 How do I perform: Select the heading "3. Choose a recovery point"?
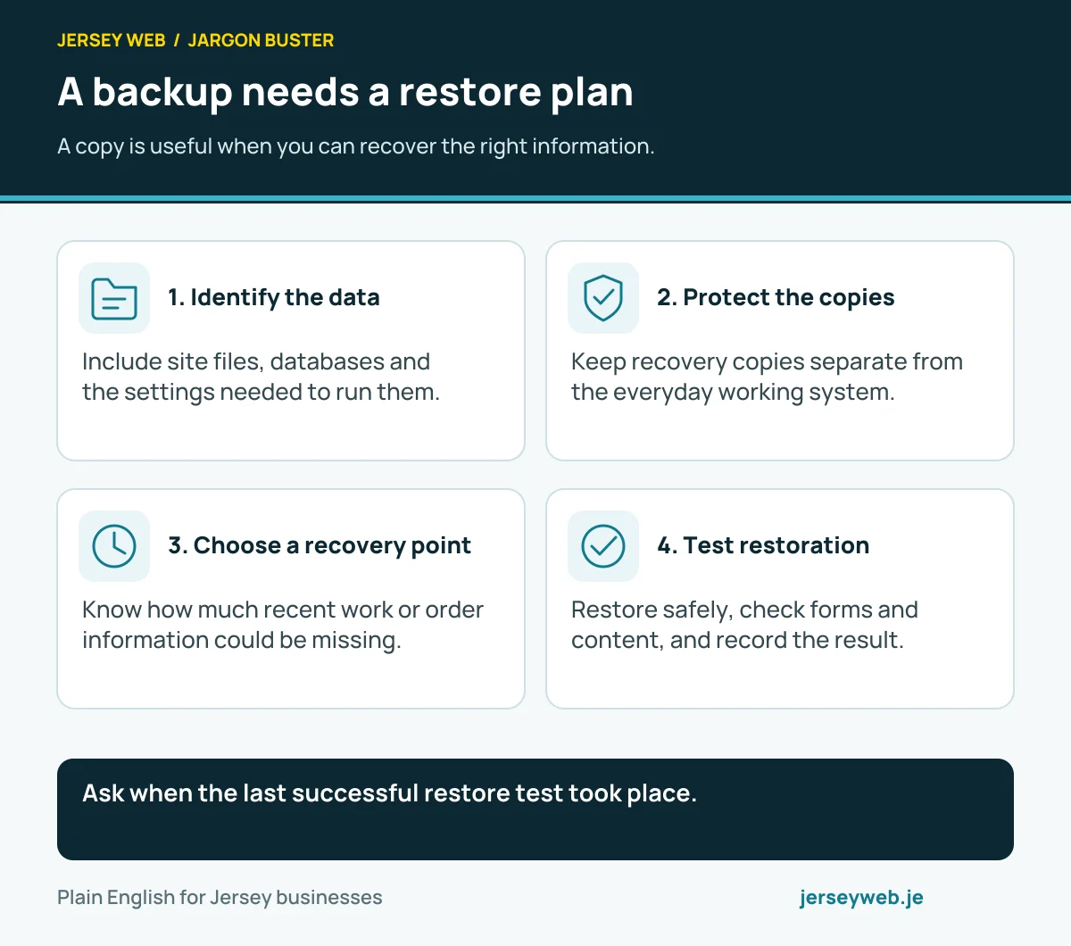320,545
